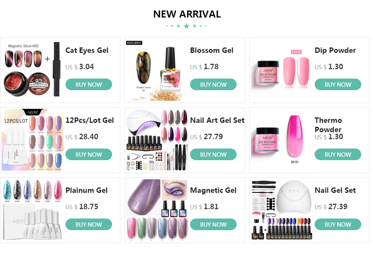Click BUY NOW for Thermo Powder
The height and width of the screenshot is (257, 373).
(338, 154)
